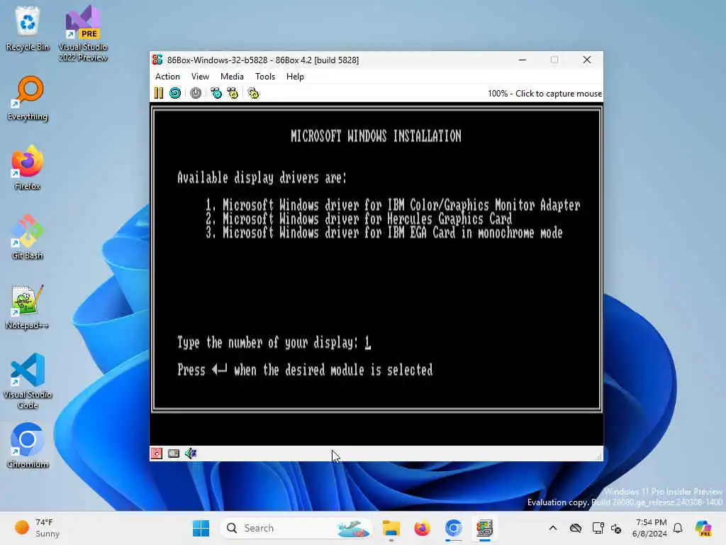Open the Copilot Preview icon in the taskbar
Viewport: 726px width, 545px height.
(x=704, y=528)
